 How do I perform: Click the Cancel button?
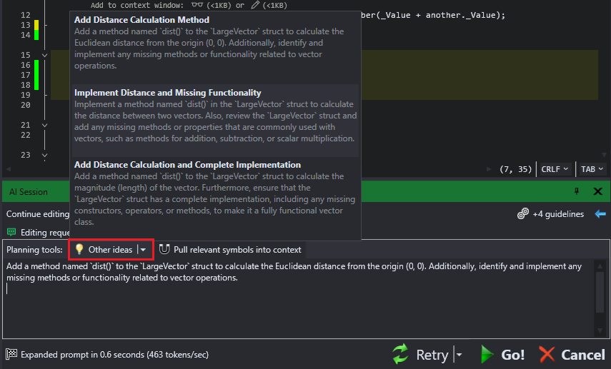(572, 355)
